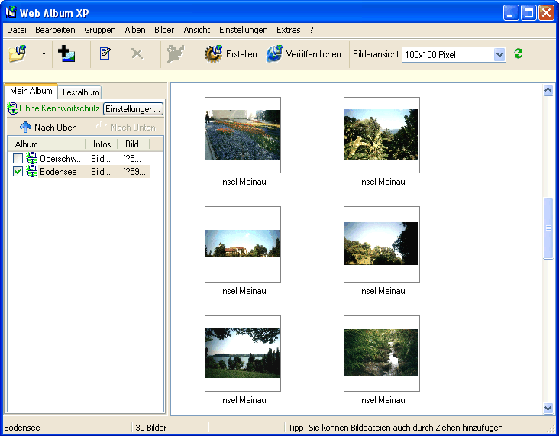Screen dimensions: 559x436
Task: Click lock icon of the Bodensee album
Action: (x=32, y=172)
